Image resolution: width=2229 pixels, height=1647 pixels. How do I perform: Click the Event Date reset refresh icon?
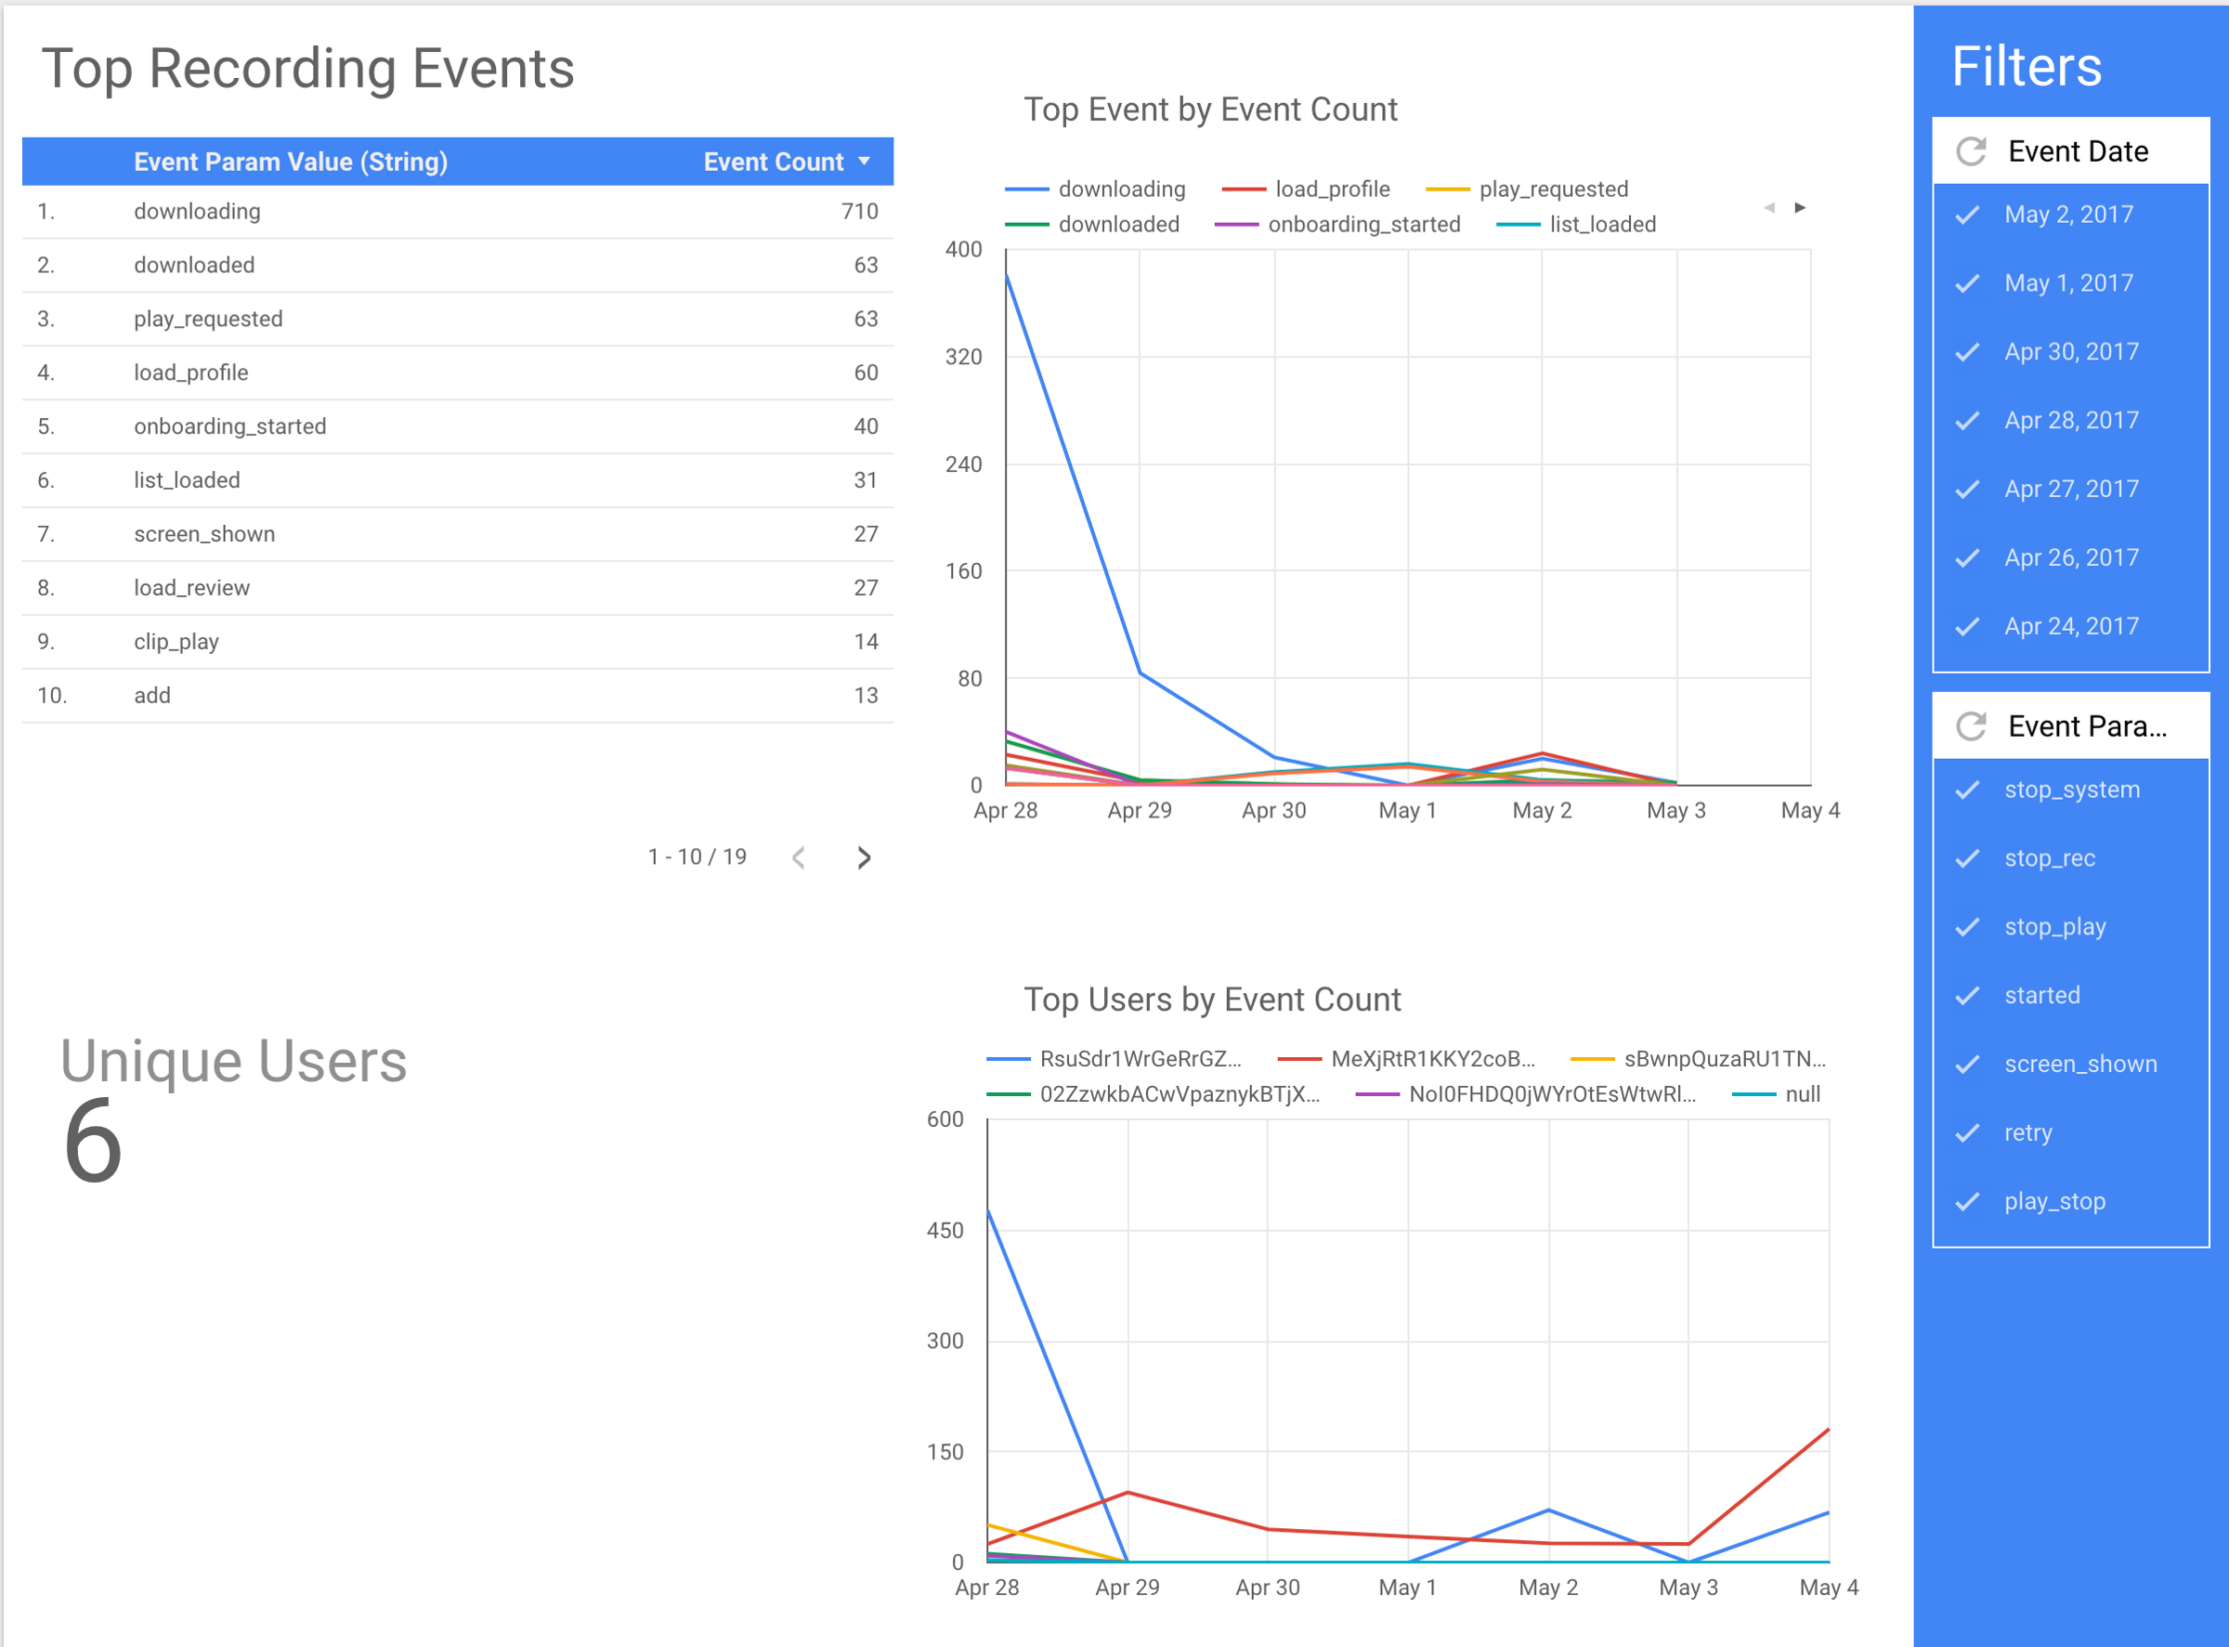click(1971, 151)
